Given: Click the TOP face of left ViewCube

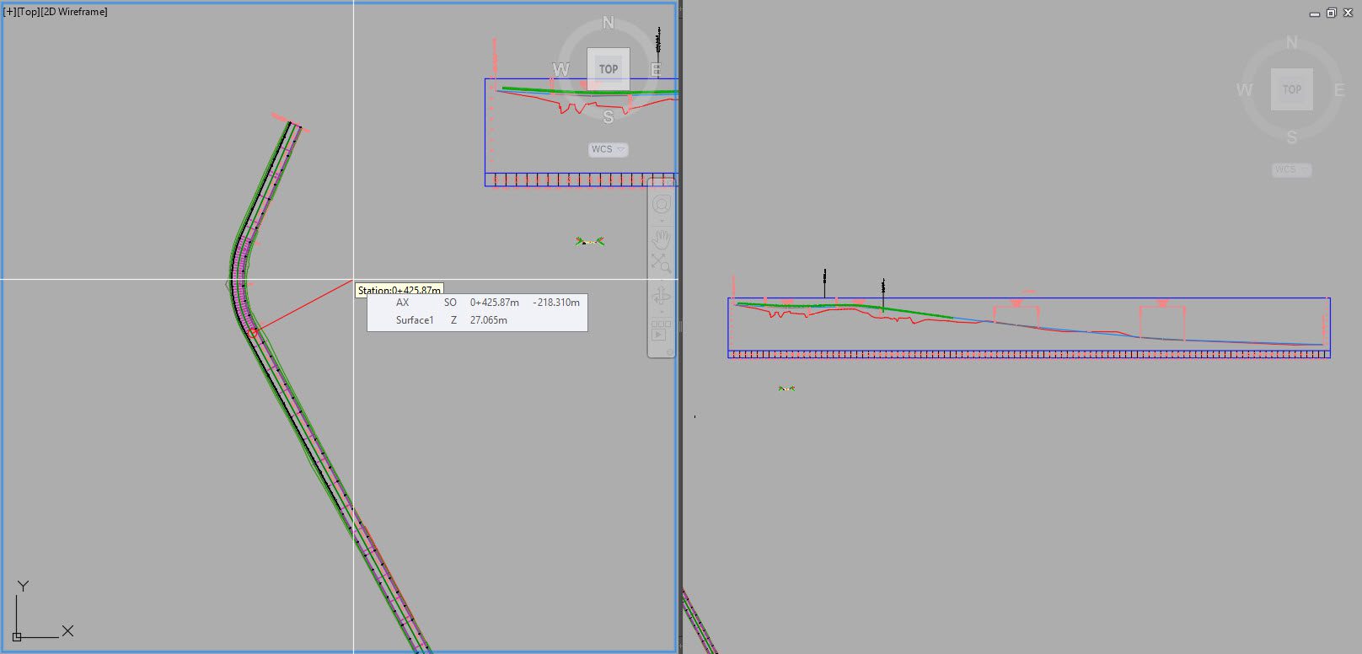Looking at the screenshot, I should tap(608, 69).
